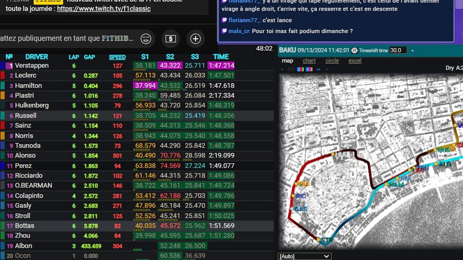The width and height of the screenshot is (463, 260).
Task: Switch to the chart view tab
Action: click(309, 61)
